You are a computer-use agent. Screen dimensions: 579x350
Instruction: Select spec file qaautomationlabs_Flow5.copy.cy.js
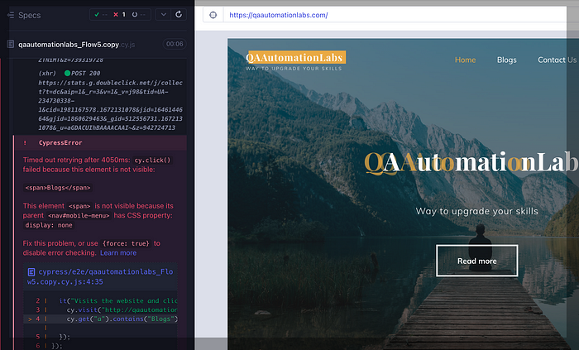(76, 45)
